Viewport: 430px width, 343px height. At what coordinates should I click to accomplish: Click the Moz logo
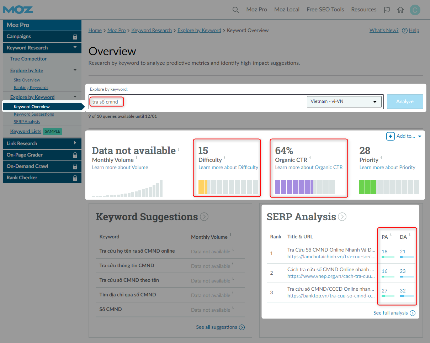pyautogui.click(x=18, y=9)
